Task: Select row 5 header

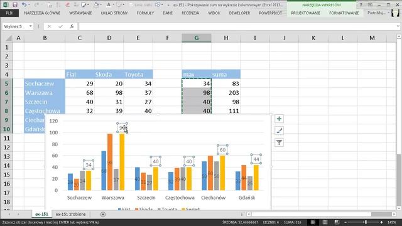Action: pyautogui.click(x=6, y=83)
